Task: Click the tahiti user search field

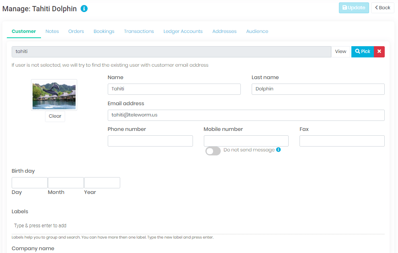Action: click(x=170, y=51)
